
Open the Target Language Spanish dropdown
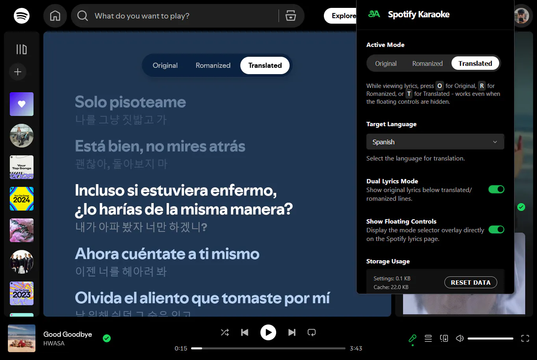[x=435, y=142]
